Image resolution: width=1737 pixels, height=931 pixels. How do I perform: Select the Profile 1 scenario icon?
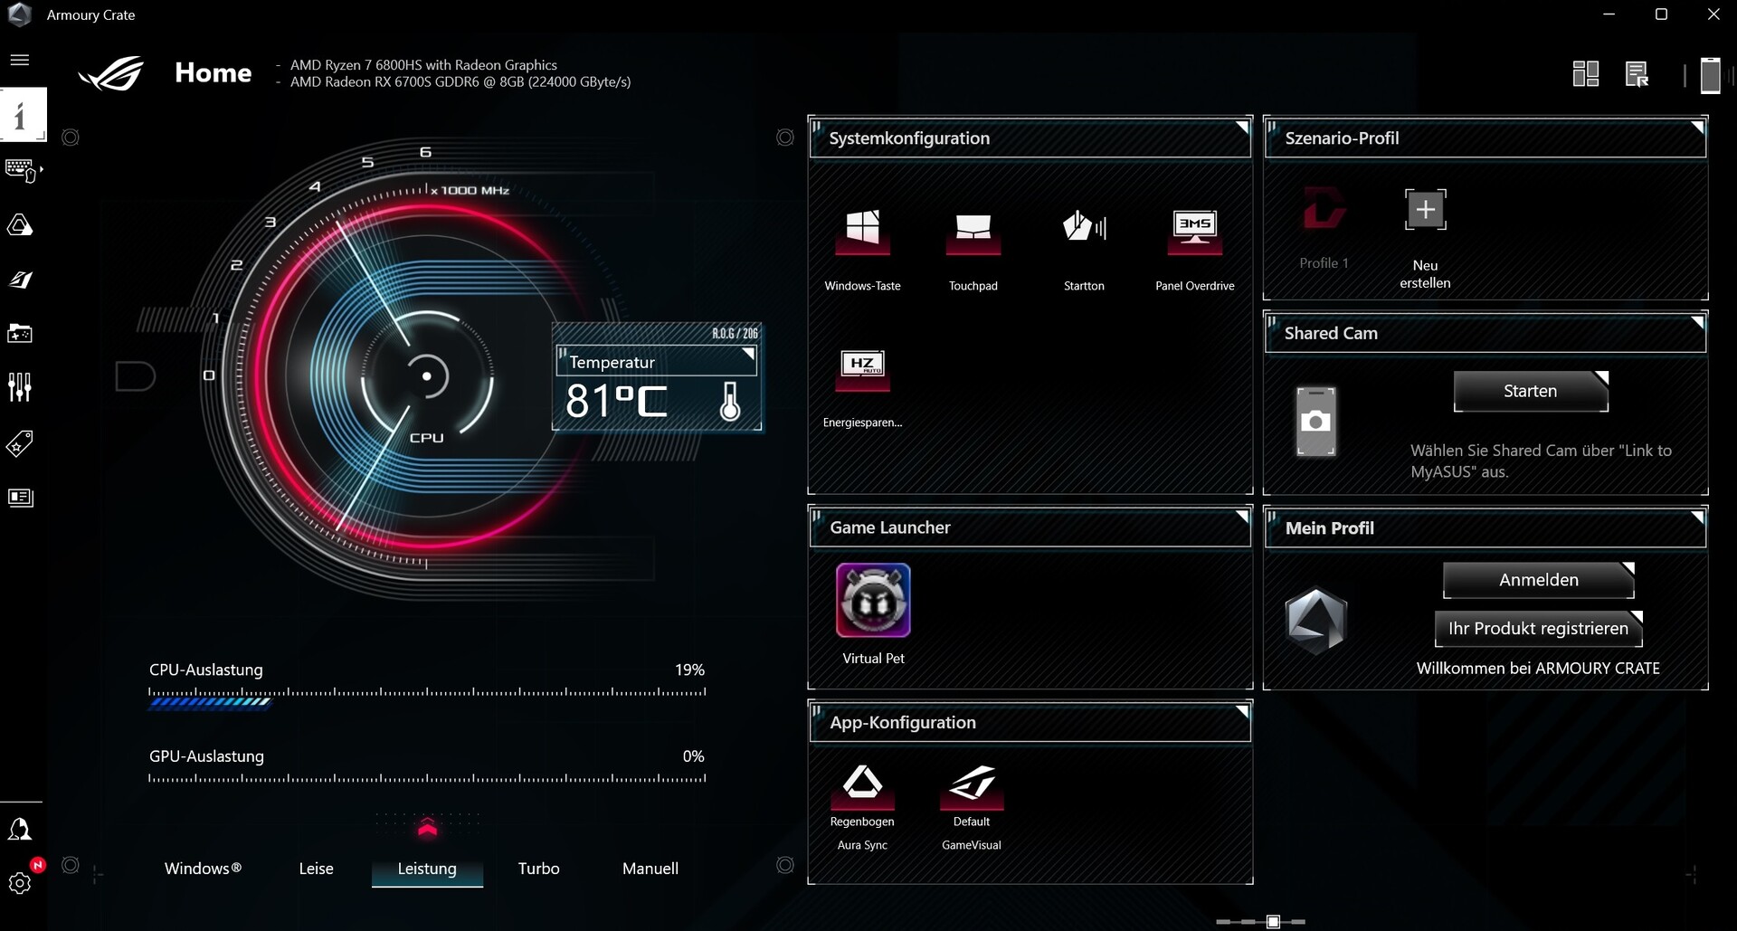coord(1324,208)
